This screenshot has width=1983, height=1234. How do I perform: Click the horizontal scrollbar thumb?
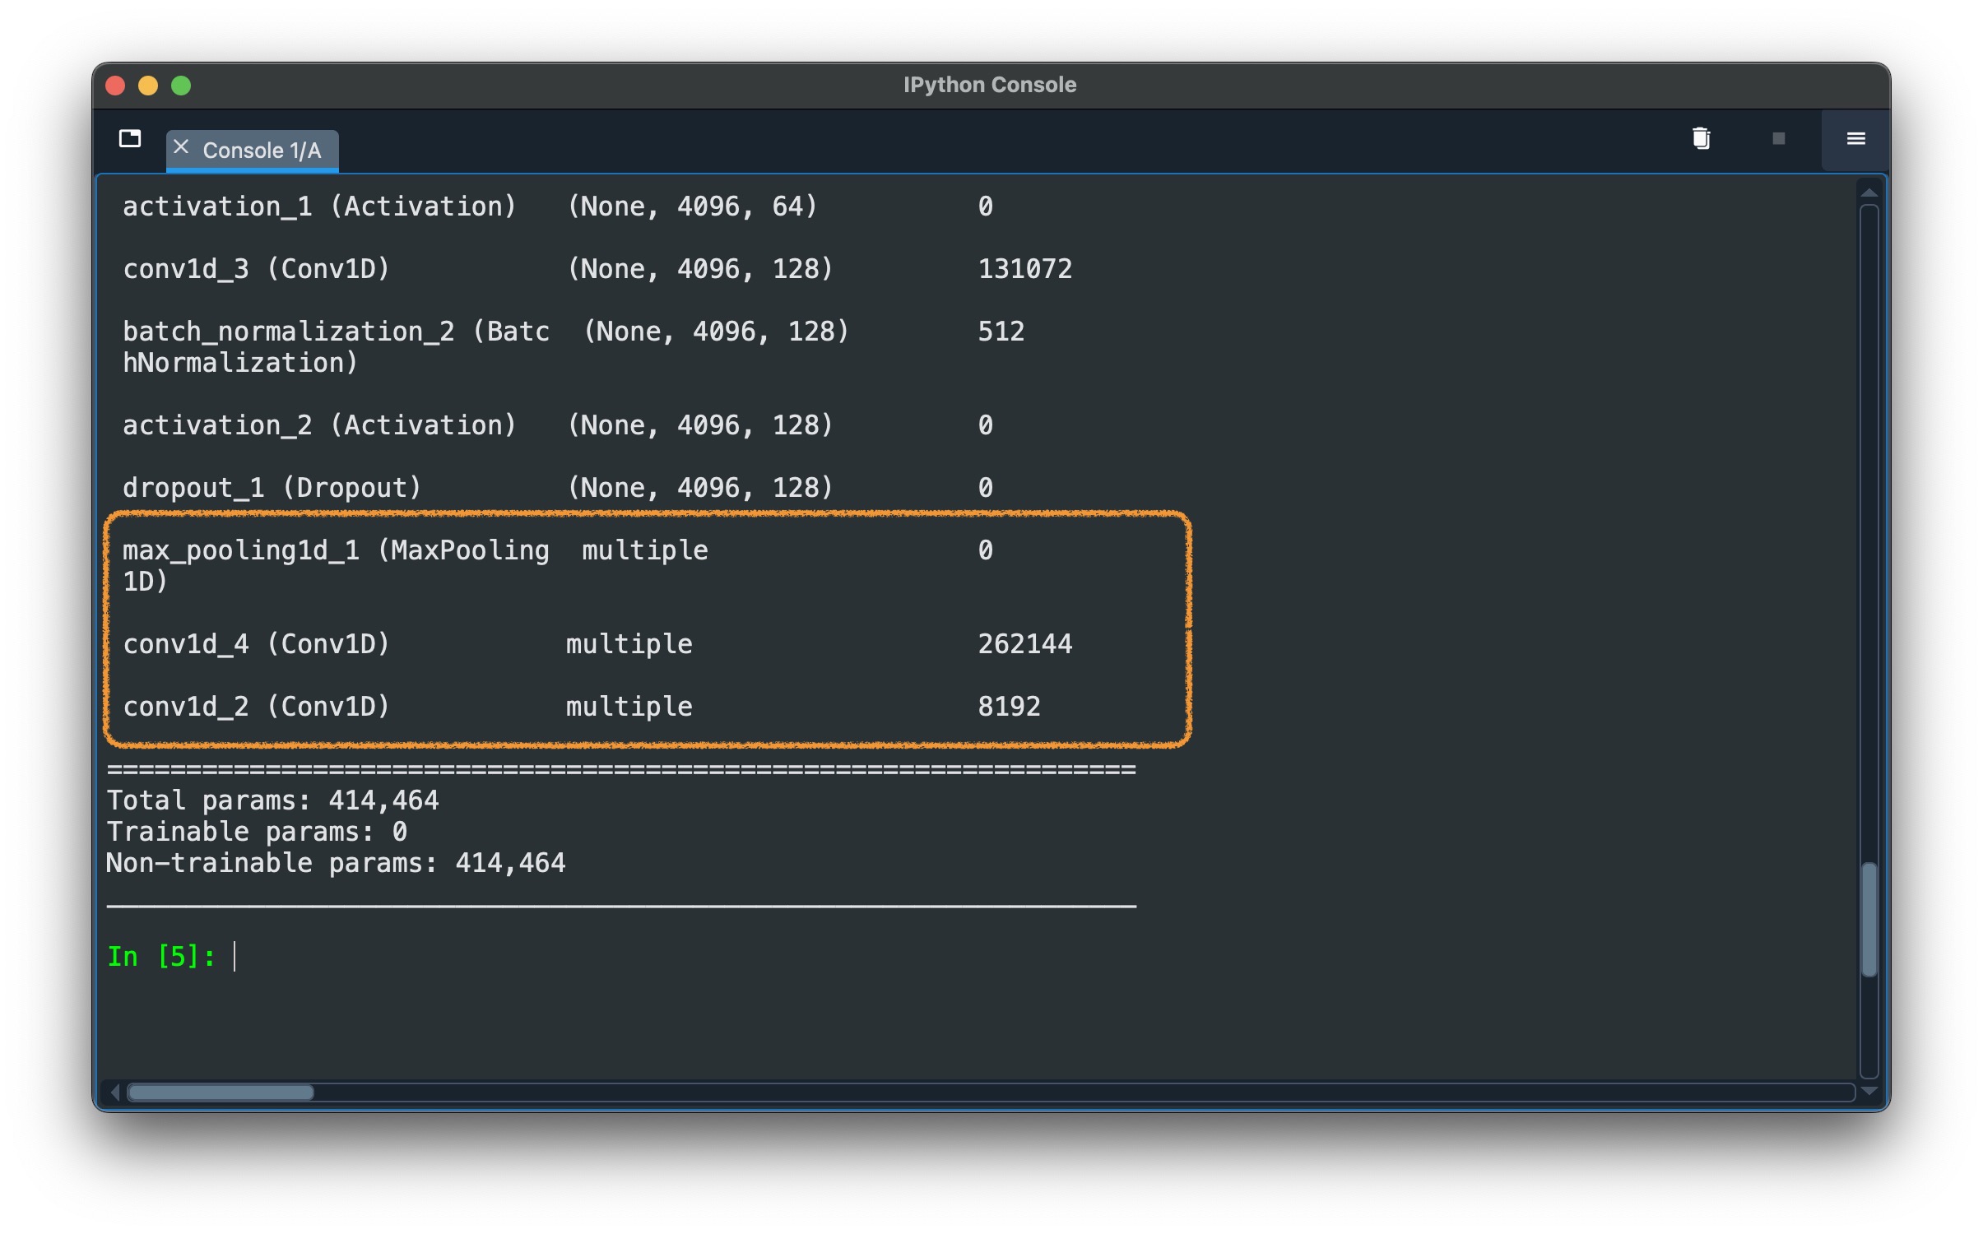221,1093
